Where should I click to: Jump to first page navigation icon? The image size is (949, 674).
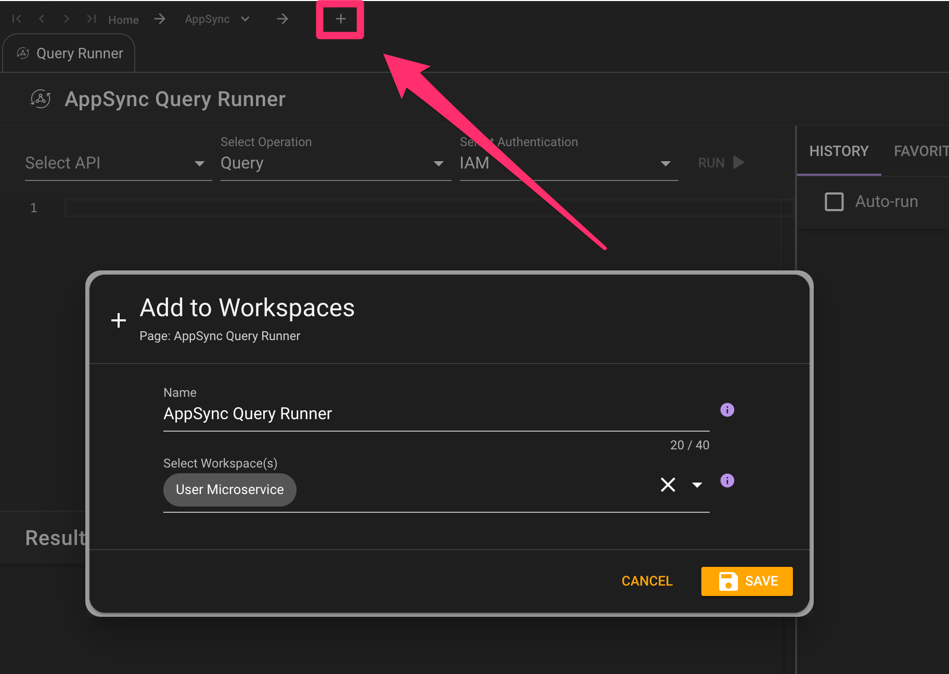[x=17, y=19]
